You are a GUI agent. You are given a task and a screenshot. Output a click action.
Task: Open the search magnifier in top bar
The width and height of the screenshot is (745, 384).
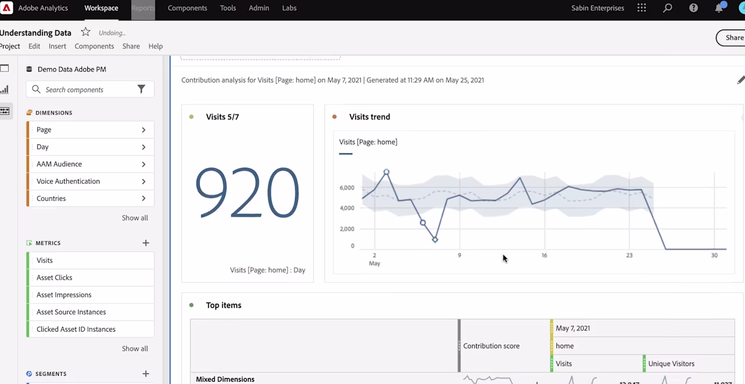pyautogui.click(x=668, y=8)
